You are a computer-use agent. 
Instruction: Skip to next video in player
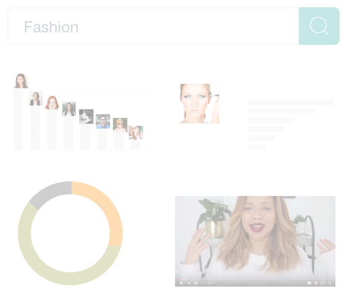(189, 283)
